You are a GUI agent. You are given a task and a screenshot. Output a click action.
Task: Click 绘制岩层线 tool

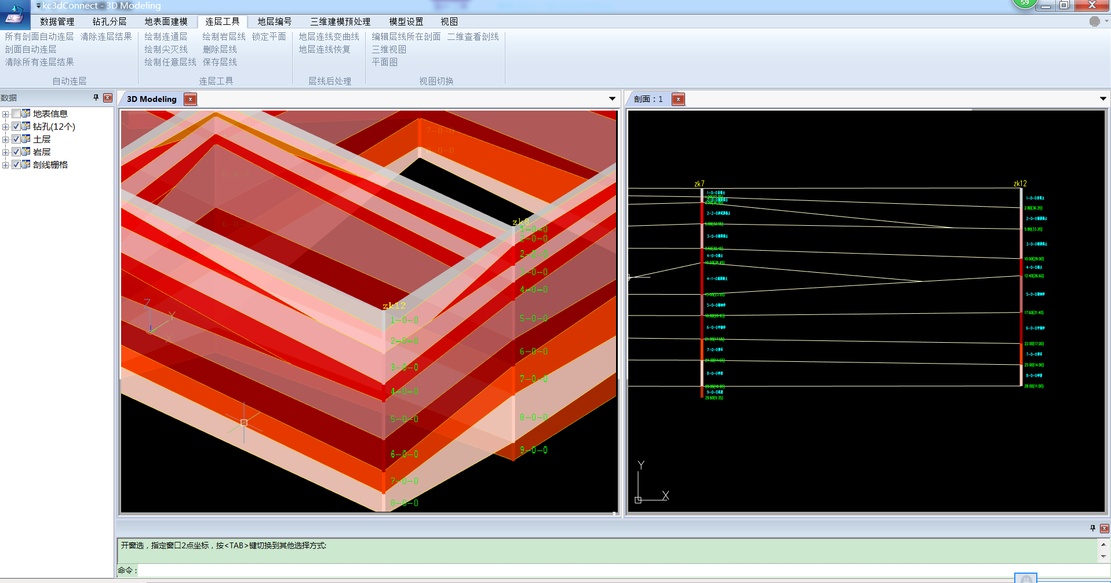(224, 36)
